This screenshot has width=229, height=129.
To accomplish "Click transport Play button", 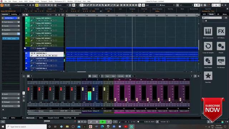I will point(103,122).
